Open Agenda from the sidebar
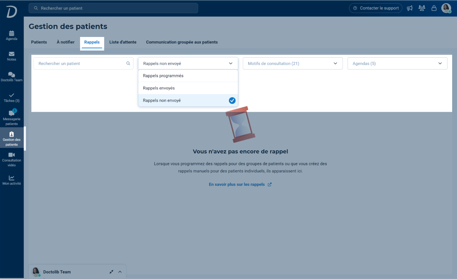457x279 pixels. coord(12,35)
